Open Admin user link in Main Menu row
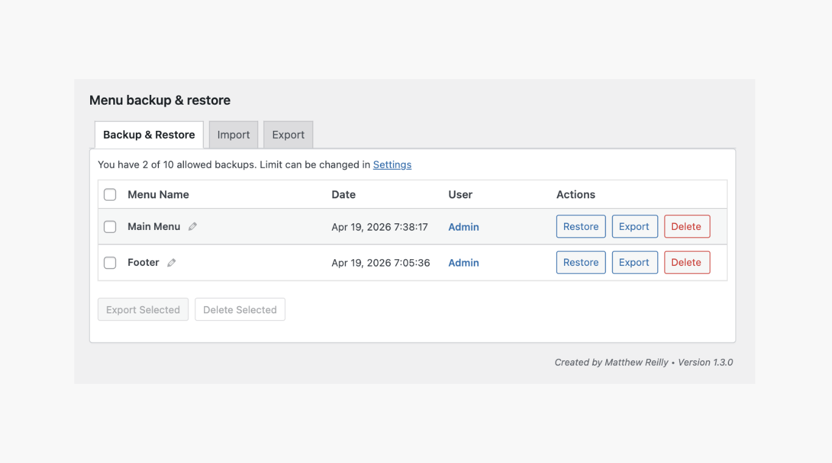 [x=464, y=227]
